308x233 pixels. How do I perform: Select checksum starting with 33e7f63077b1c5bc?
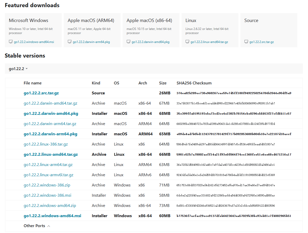tap(226, 103)
